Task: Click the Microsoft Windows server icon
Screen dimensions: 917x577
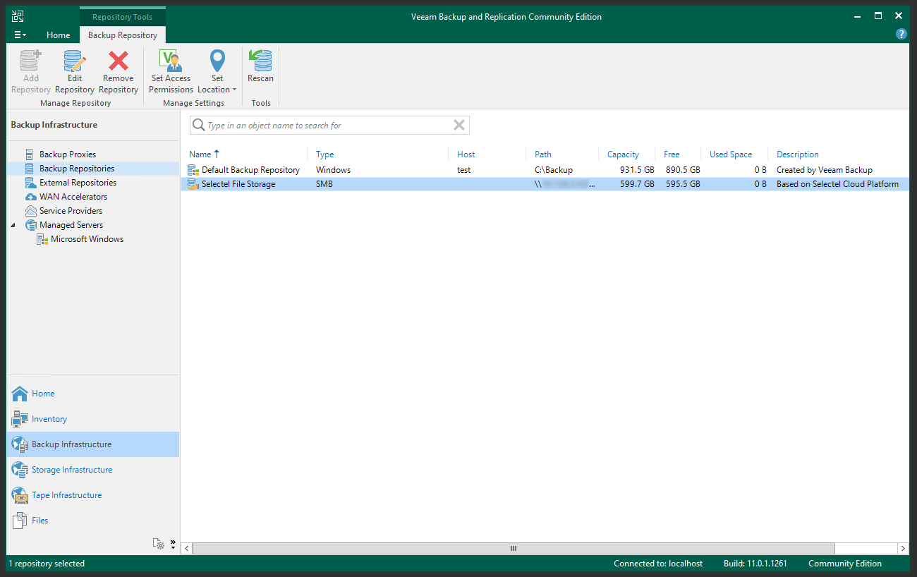Action: 42,239
